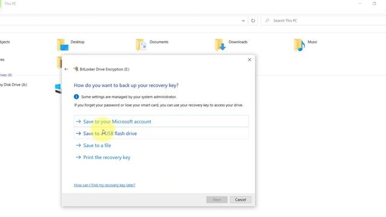Close the BitLocker Drive Encryption dialog
Image resolution: width=386 pixels, height=217 pixels.
click(x=249, y=60)
